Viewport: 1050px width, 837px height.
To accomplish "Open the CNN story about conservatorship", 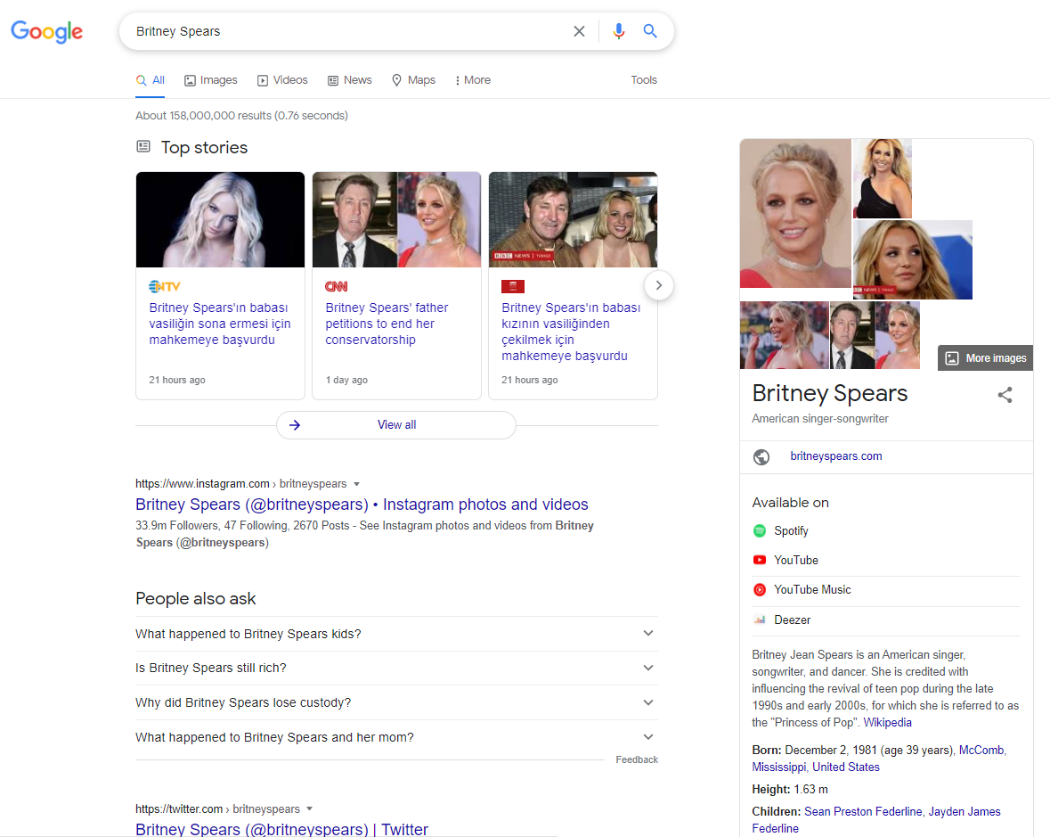I will point(387,324).
